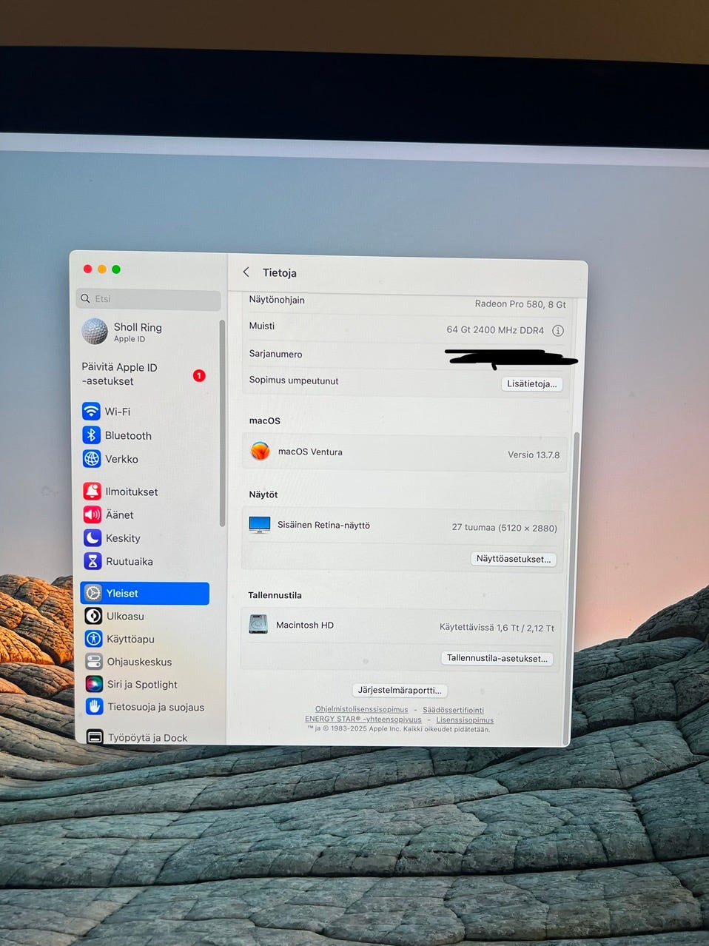Click the Näytönohjain label

(277, 300)
